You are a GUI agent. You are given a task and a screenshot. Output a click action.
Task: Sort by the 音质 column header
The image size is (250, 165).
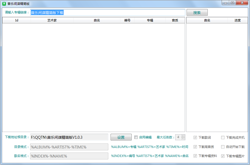point(175,20)
